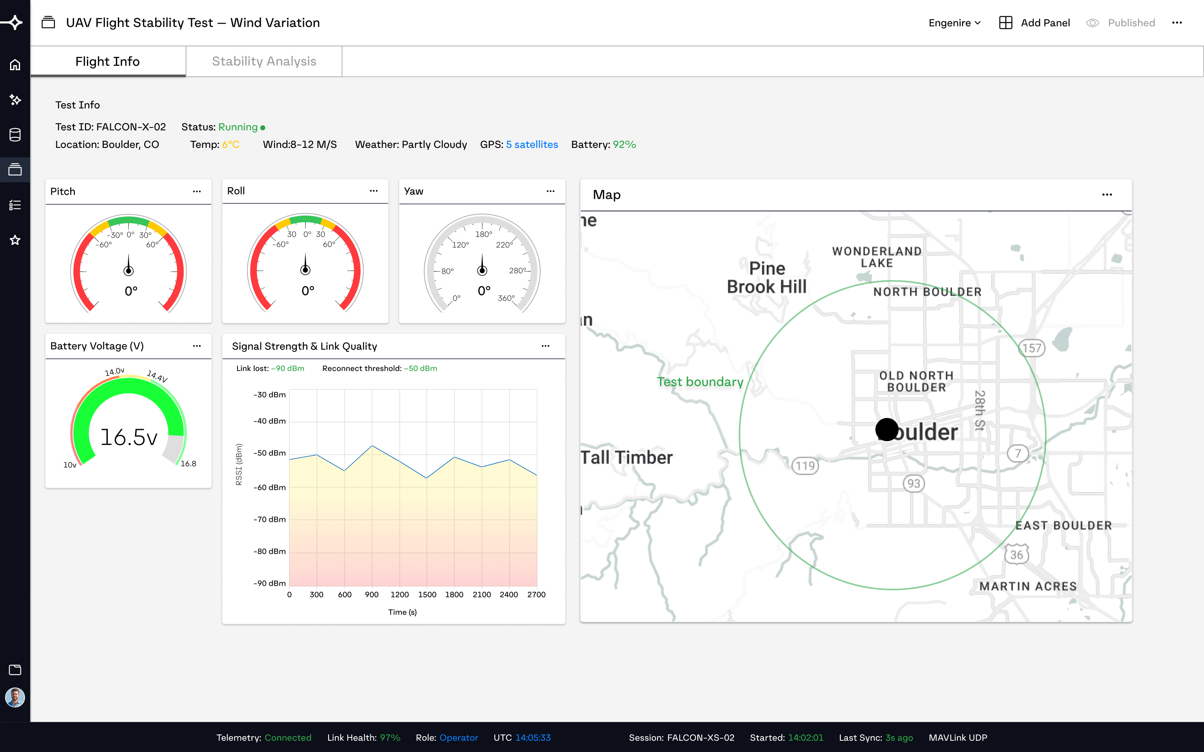Open the checklist icon in sidebar

[x=15, y=205]
